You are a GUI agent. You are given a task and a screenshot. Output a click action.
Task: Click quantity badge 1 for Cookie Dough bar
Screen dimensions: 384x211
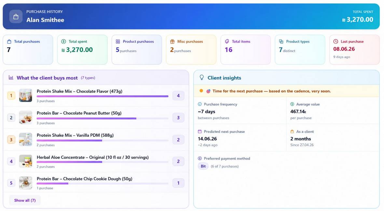[178, 183]
